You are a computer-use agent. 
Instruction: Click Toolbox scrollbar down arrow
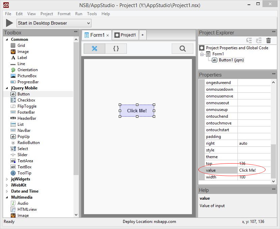tap(76, 215)
